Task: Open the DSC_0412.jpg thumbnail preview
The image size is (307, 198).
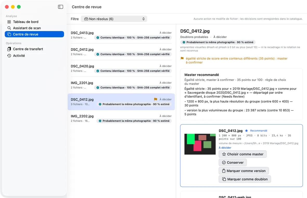Action: pyautogui.click(x=200, y=144)
